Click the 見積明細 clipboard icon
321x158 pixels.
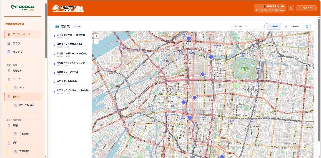tap(16, 134)
